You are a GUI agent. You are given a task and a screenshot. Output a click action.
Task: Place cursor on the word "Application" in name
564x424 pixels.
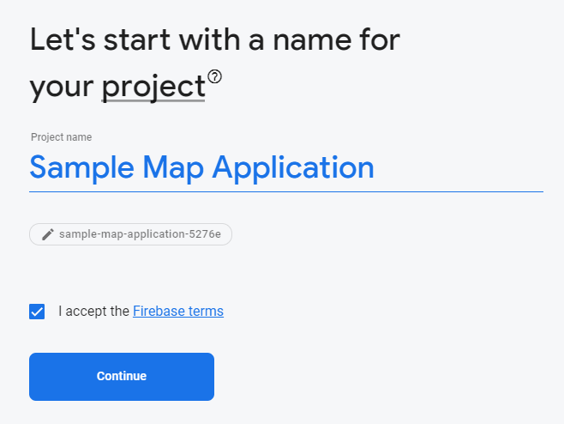tap(293, 167)
